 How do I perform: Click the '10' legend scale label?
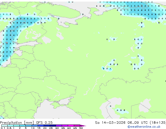(33, 128)
